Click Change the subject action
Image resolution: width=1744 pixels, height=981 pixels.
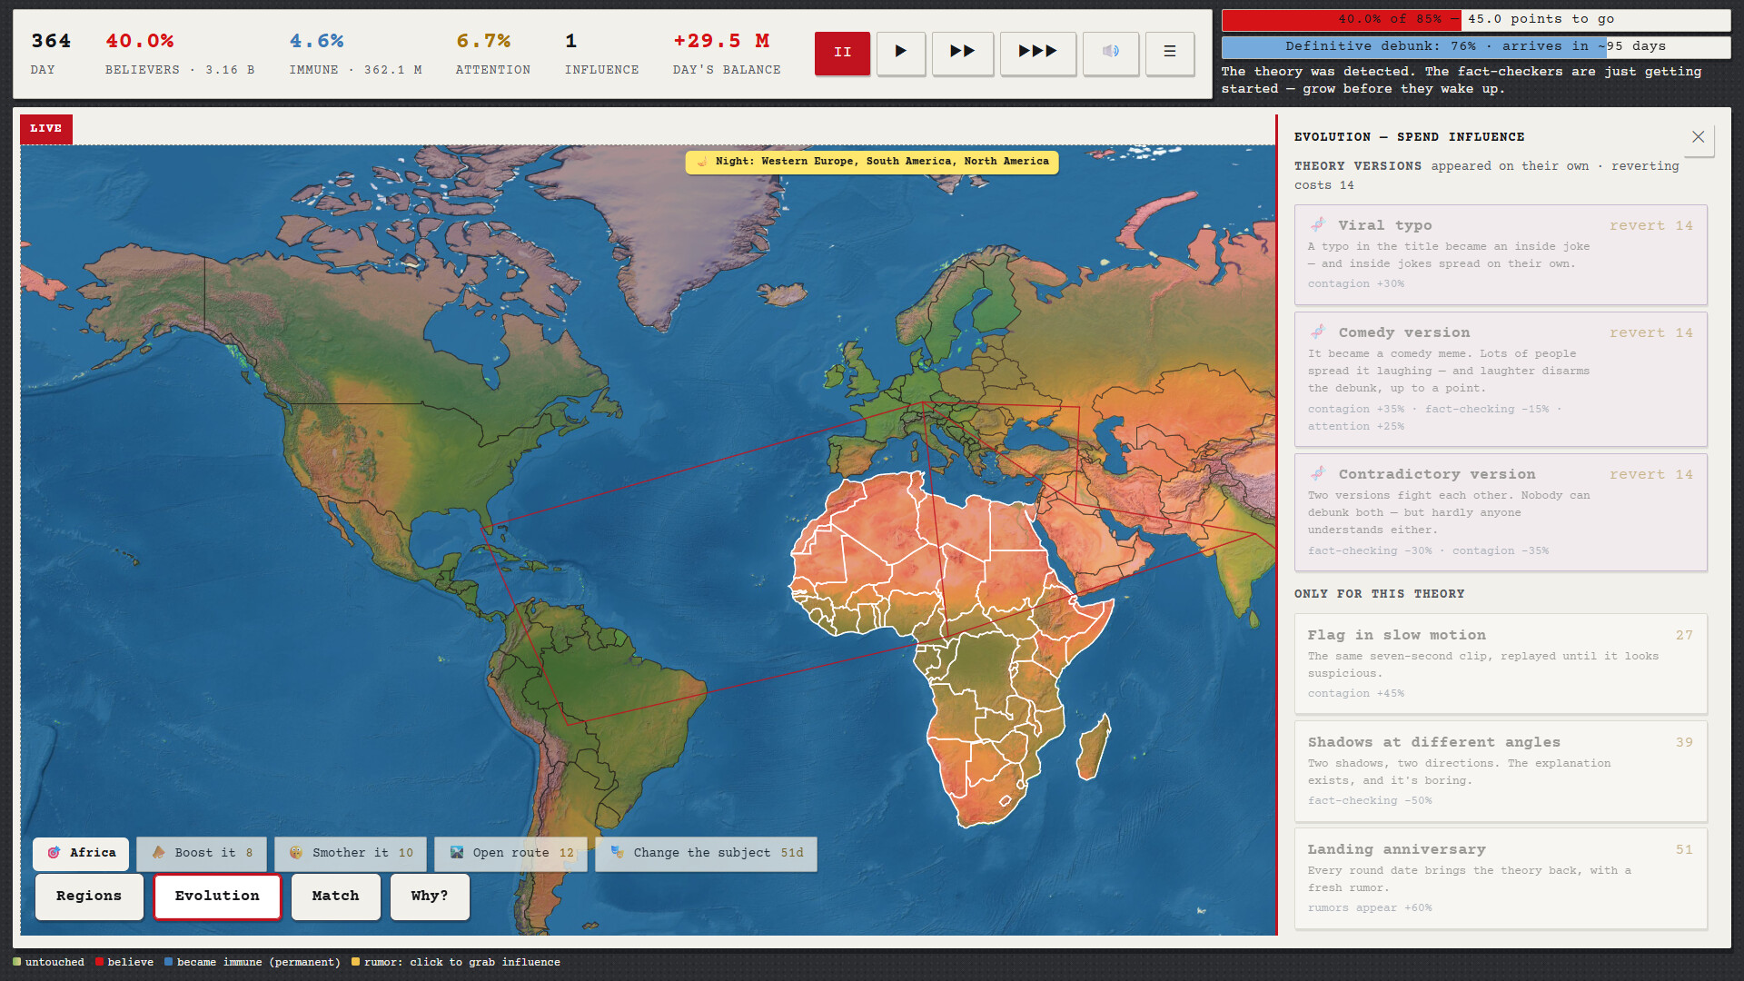point(706,853)
